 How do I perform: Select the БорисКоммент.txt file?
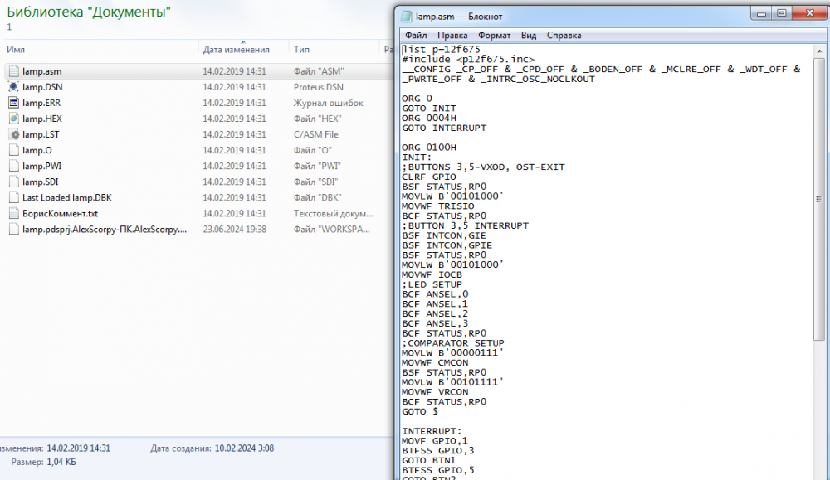(x=60, y=213)
